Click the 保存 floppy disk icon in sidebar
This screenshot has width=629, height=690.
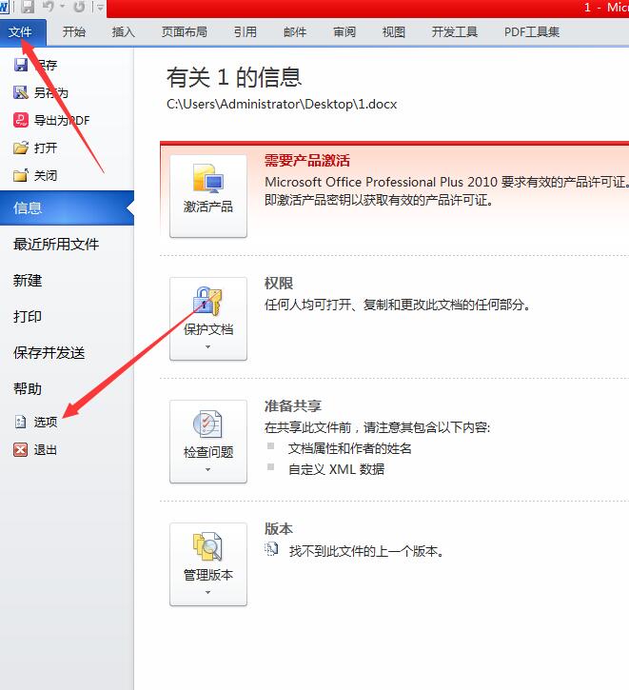(x=21, y=65)
